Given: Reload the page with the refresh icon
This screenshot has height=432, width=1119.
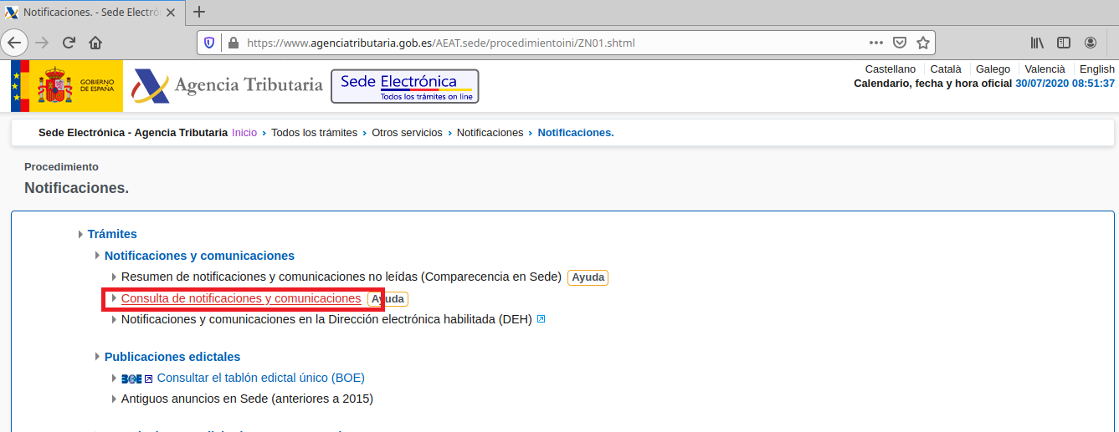Looking at the screenshot, I should (69, 43).
